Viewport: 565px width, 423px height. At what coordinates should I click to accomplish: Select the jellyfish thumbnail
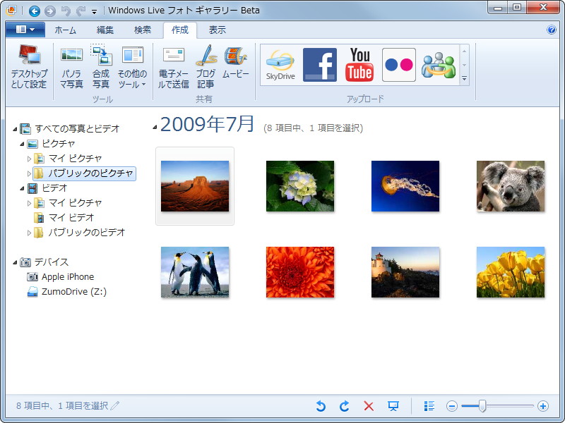tap(405, 186)
